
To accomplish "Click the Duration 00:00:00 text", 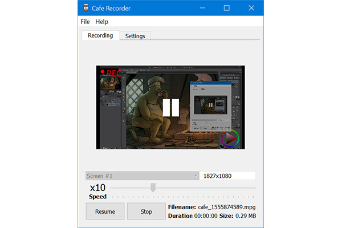I will (x=193, y=216).
